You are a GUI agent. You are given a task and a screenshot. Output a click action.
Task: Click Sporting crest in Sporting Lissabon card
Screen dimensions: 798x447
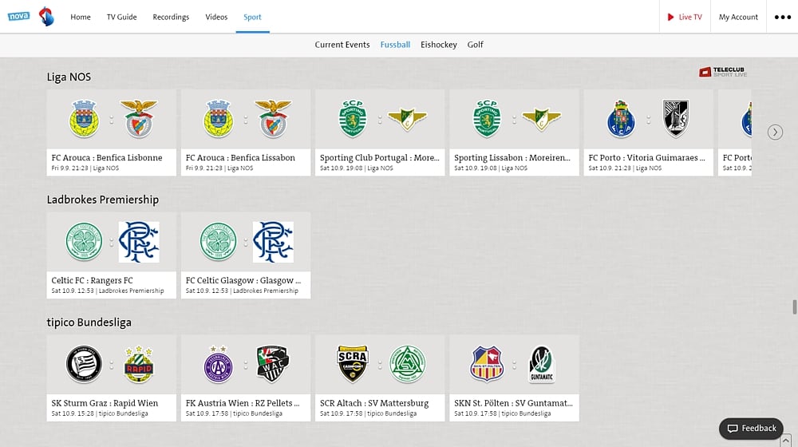(x=487, y=119)
